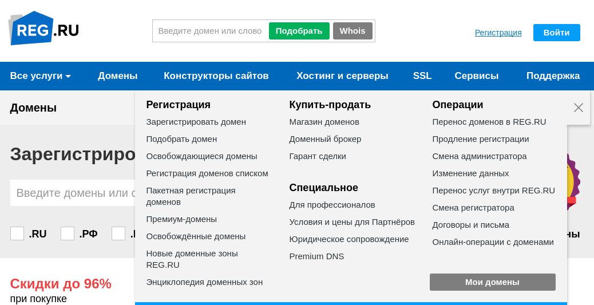Click the Войти login button
This screenshot has width=594, height=305.
tap(556, 33)
